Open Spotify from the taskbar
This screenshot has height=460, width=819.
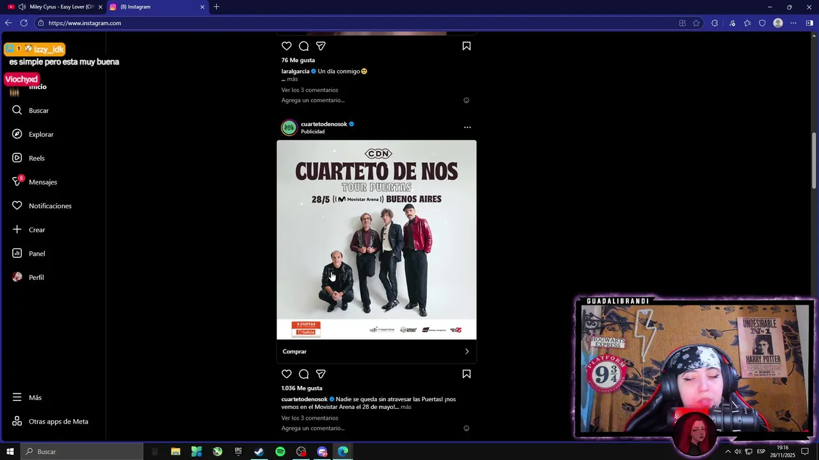[x=280, y=452]
